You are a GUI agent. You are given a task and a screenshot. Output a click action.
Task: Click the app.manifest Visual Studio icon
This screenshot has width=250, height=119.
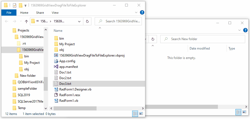pyautogui.click(x=56, y=66)
